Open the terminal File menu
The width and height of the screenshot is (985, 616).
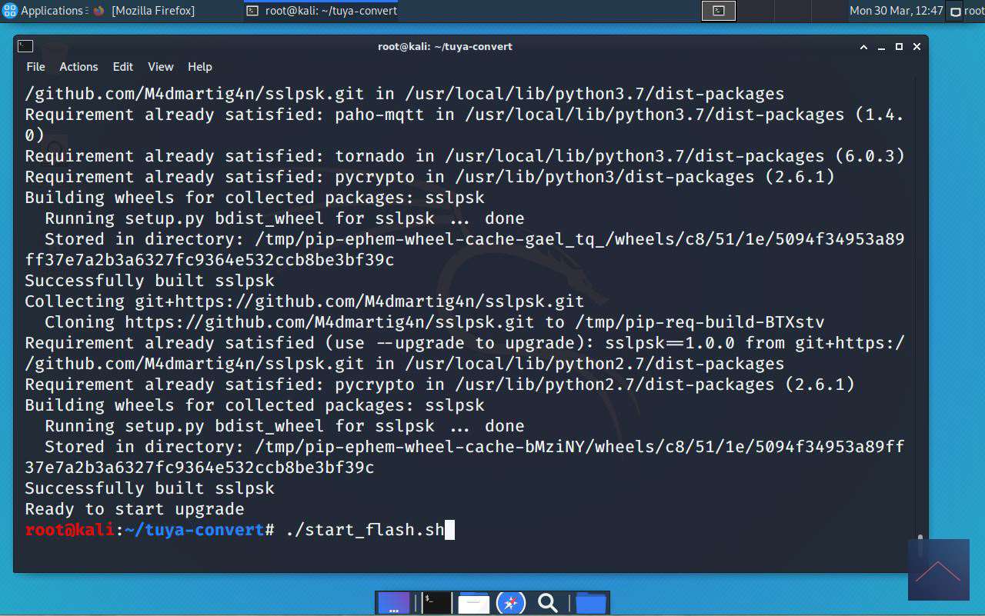(x=35, y=67)
